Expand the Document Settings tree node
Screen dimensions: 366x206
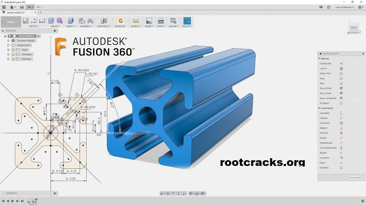coord(8,41)
